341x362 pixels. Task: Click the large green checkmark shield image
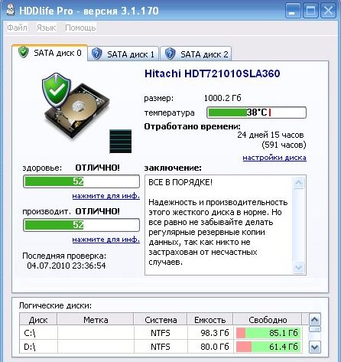click(57, 90)
